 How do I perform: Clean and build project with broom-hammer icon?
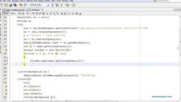(57, 5)
